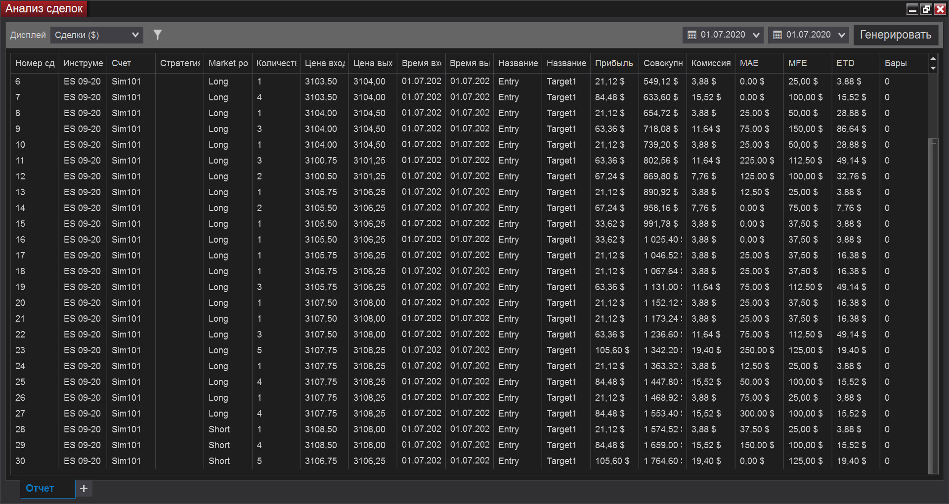
Task: Open the start date calendar icon
Action: tap(692, 35)
